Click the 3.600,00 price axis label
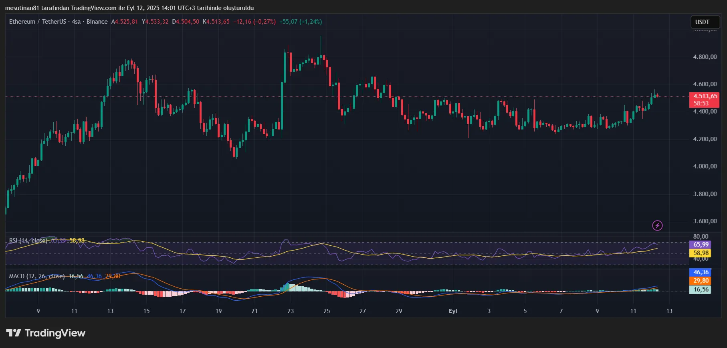 [705, 221]
